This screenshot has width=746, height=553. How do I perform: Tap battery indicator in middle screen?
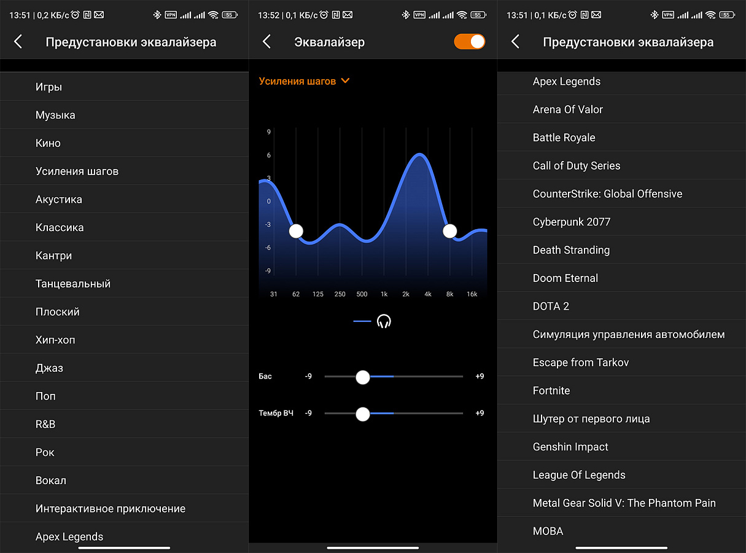click(x=478, y=15)
